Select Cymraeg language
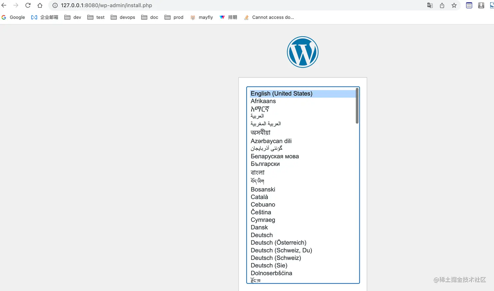 pyautogui.click(x=303, y=220)
